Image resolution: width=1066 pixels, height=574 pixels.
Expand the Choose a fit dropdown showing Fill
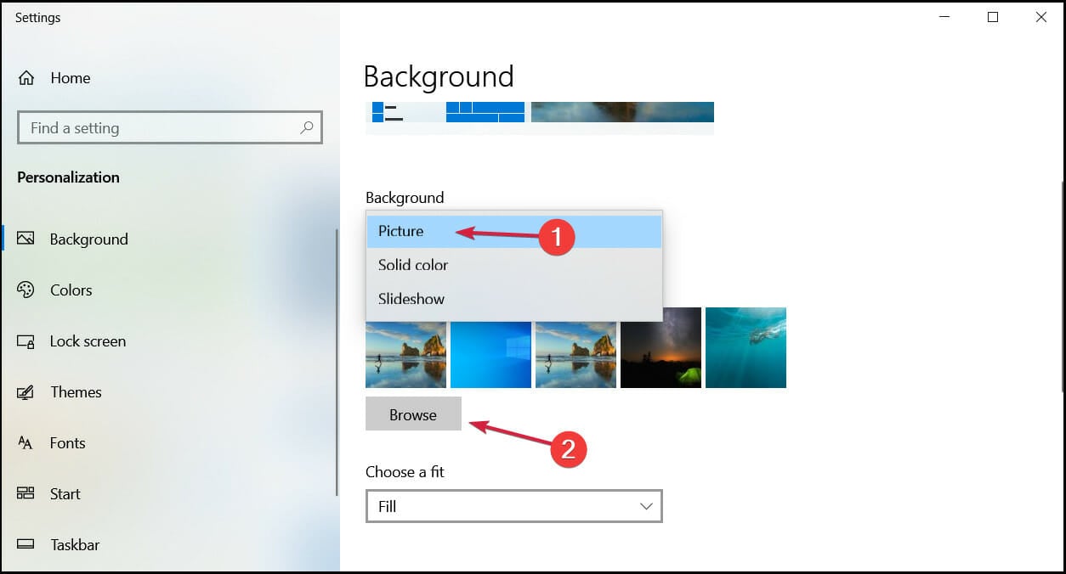tap(513, 506)
